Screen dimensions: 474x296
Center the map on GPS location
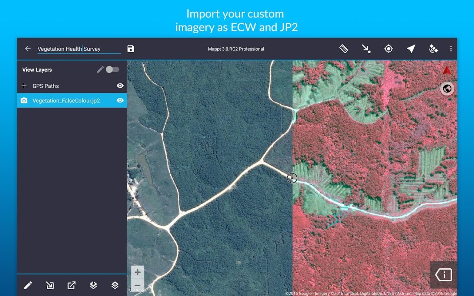[x=388, y=49]
